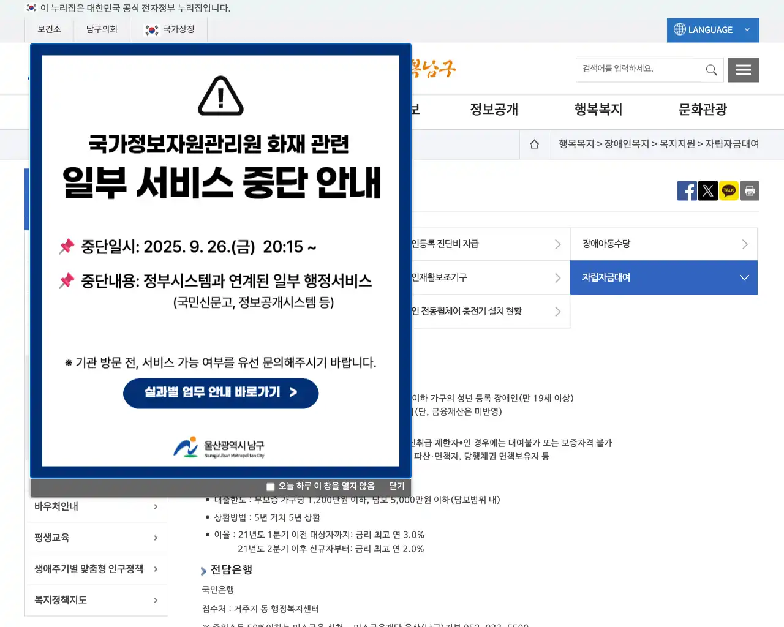Click text 접수처 : 거주지 동 행정복지센터

pos(260,609)
